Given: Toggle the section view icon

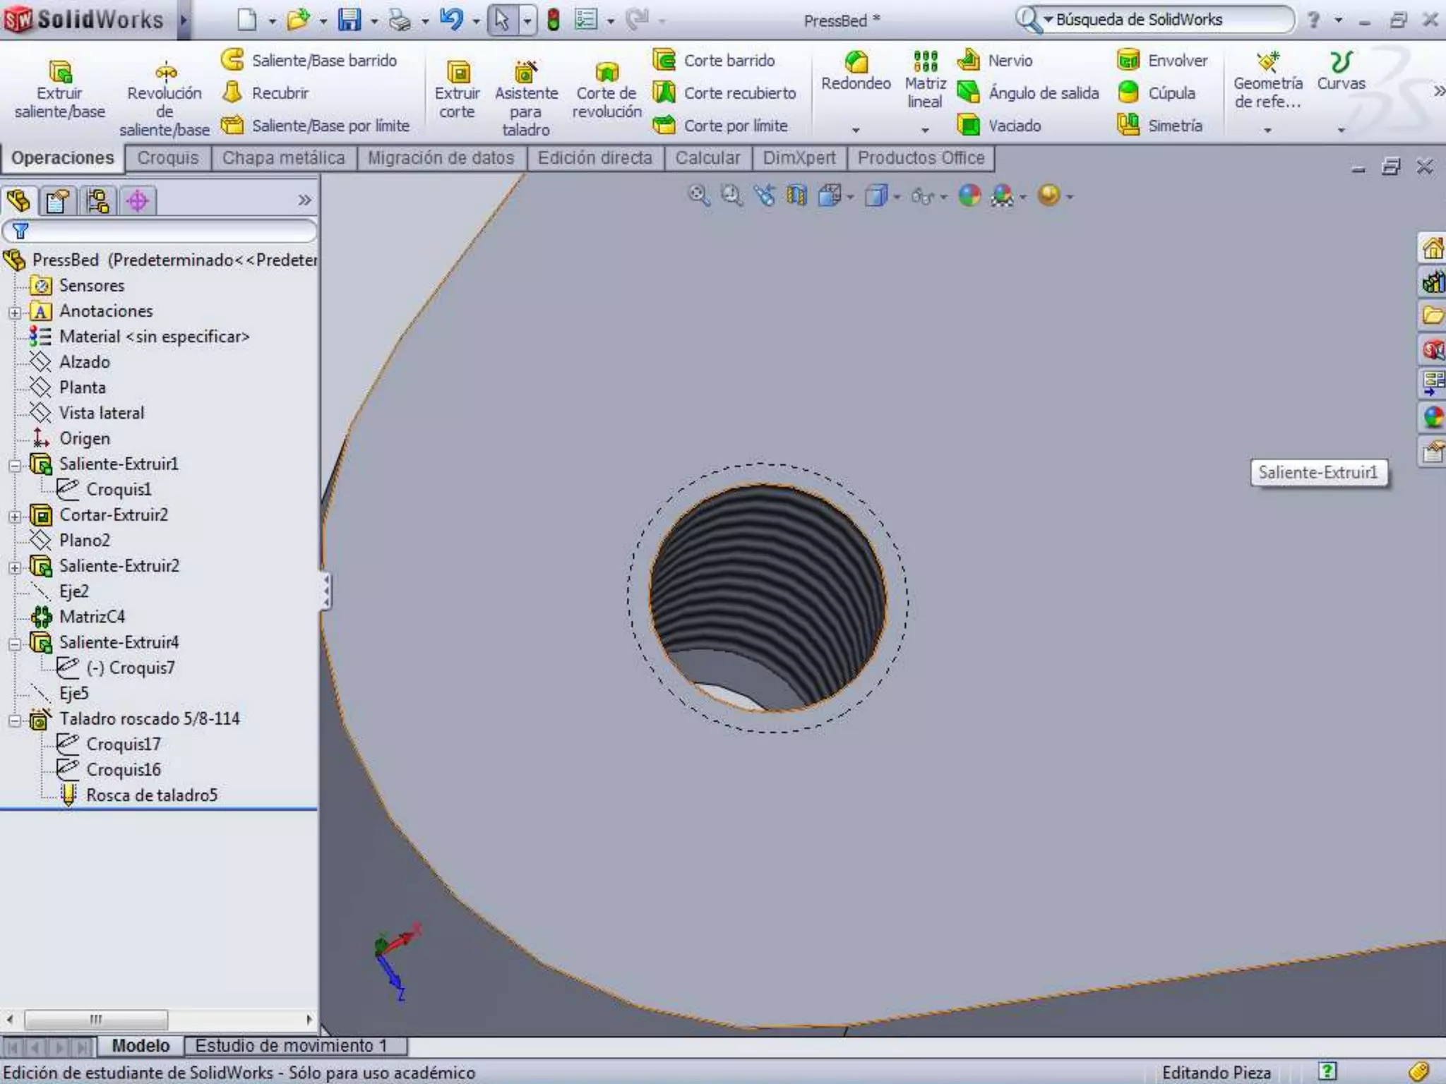Looking at the screenshot, I should (x=796, y=195).
